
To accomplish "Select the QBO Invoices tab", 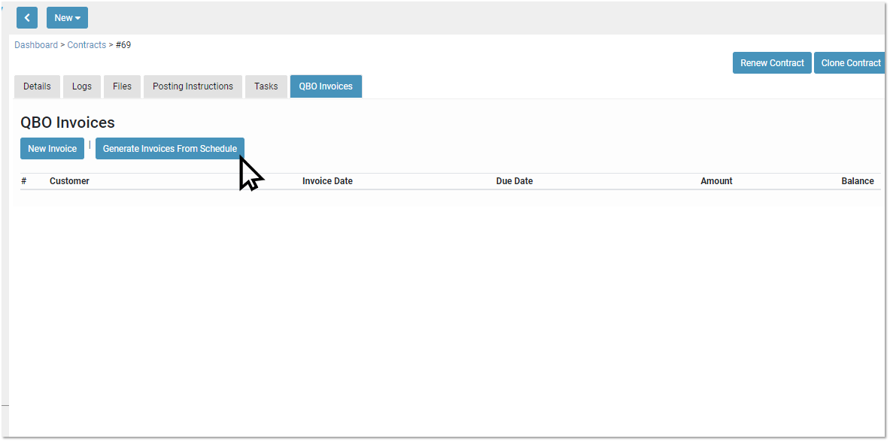I will pyautogui.click(x=326, y=86).
